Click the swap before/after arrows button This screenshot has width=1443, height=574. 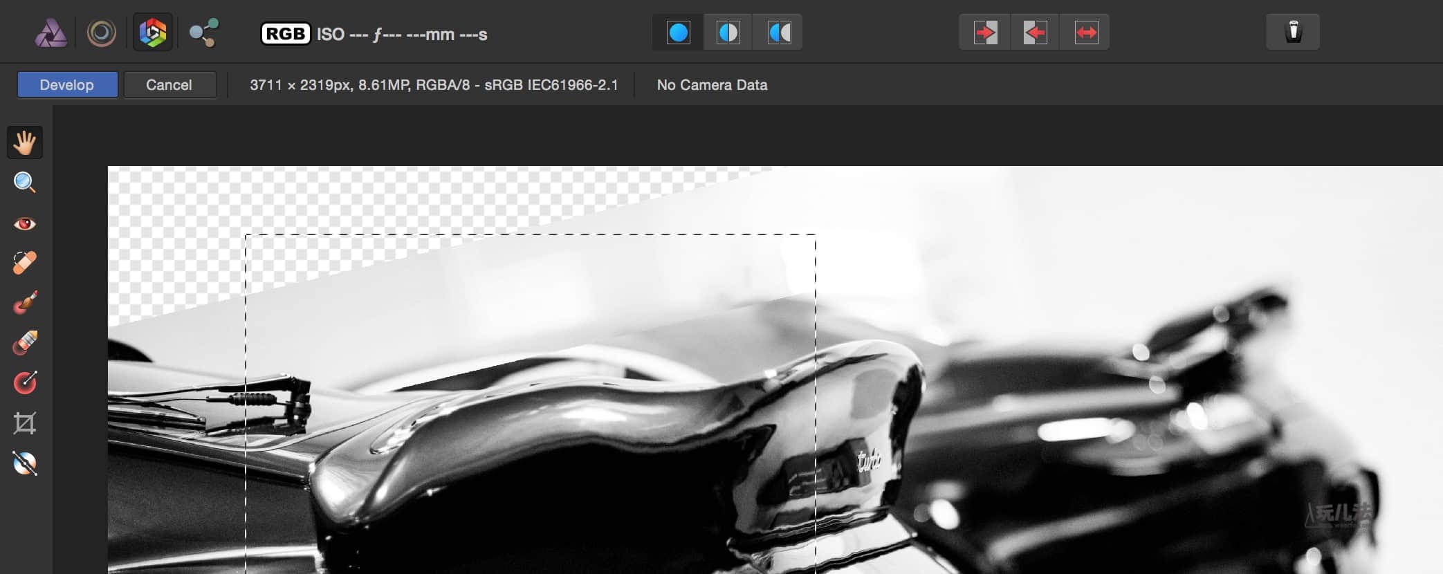(x=1086, y=33)
